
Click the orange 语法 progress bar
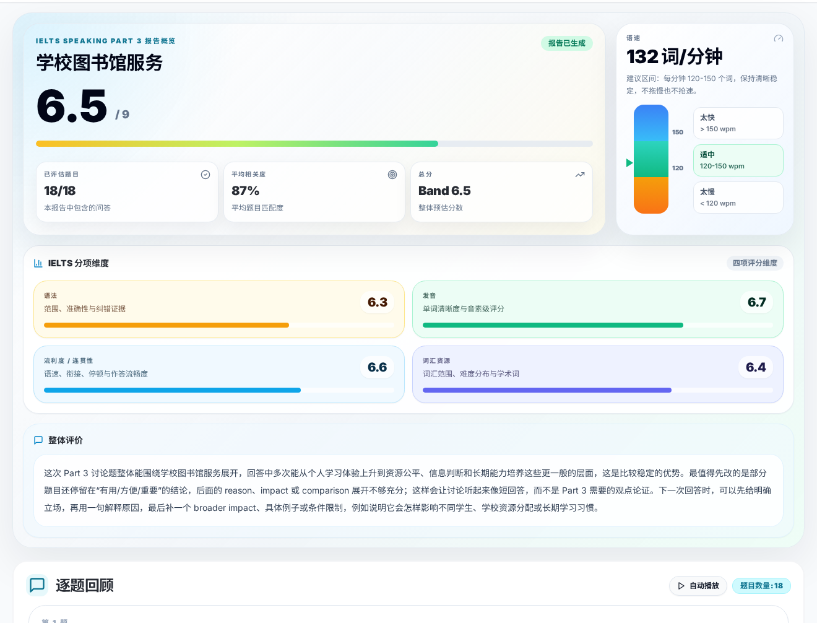pyautogui.click(x=219, y=325)
